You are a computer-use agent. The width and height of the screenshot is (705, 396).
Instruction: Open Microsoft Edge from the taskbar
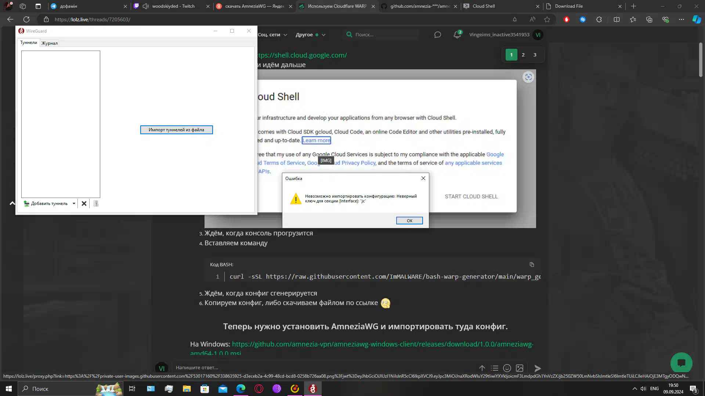(x=241, y=389)
